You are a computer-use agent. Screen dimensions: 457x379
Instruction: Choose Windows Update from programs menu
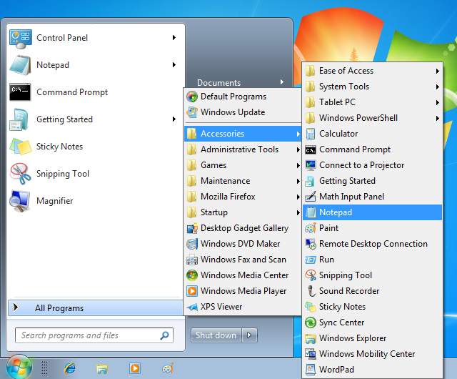click(x=232, y=112)
